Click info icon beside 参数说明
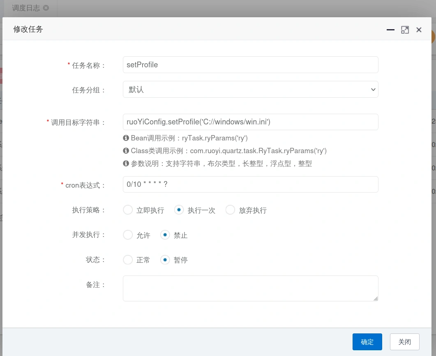The width and height of the screenshot is (436, 356). point(126,163)
